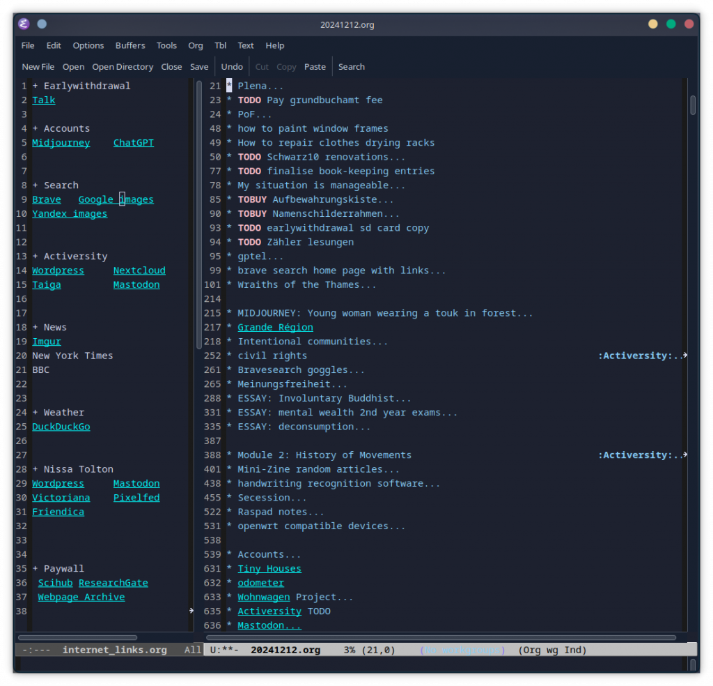
Task: Click Undo in the toolbar
Action: (232, 67)
